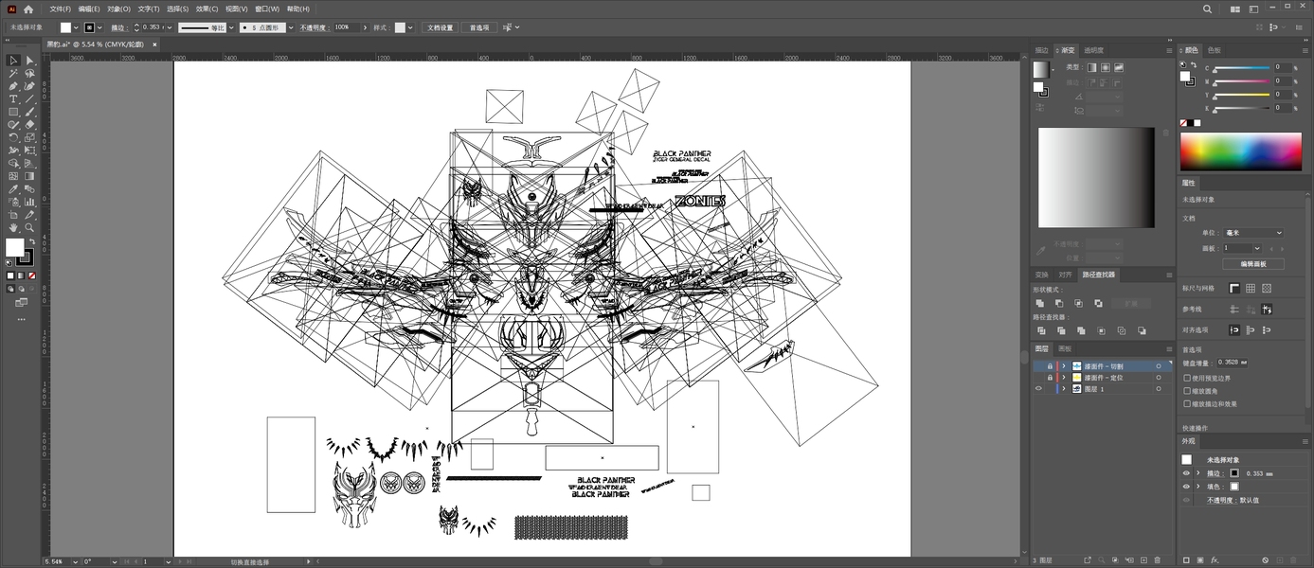This screenshot has height=568, width=1314.
Task: Choose linear gradient type icon
Action: pos(1092,67)
